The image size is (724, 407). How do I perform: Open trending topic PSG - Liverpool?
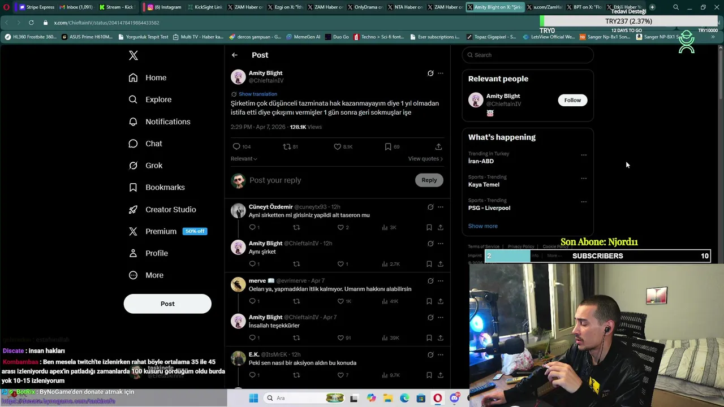(x=489, y=208)
